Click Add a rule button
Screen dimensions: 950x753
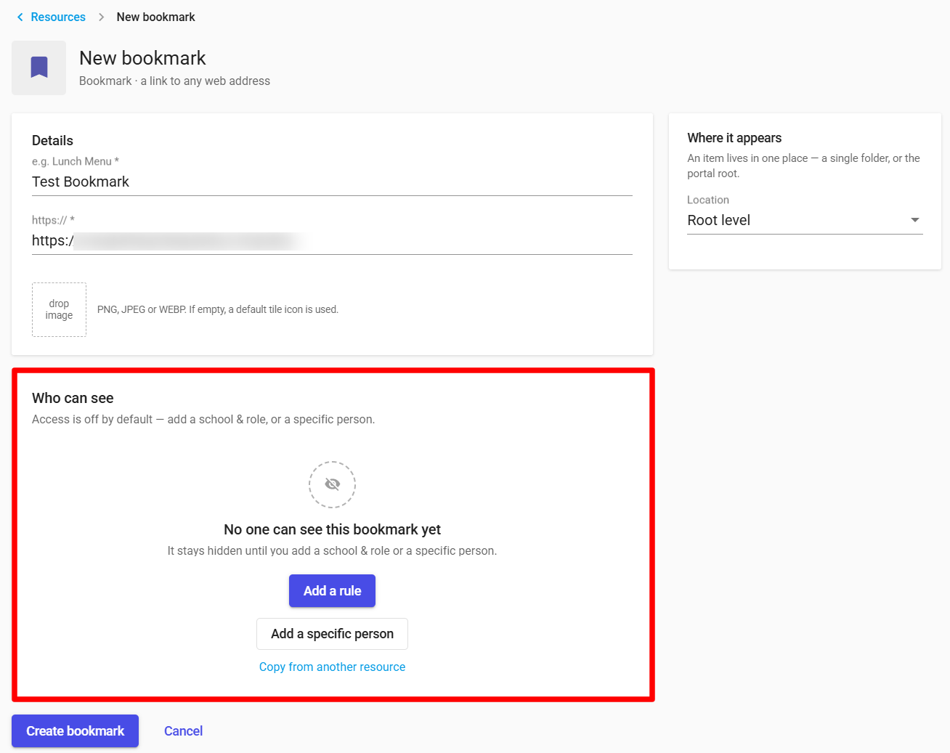pos(332,591)
